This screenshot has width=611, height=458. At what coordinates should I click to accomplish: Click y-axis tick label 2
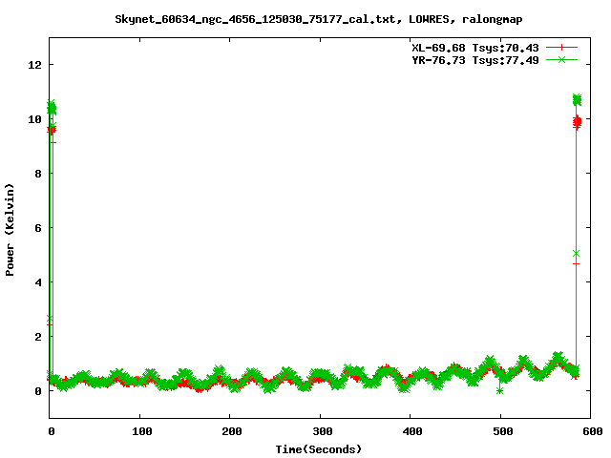pyautogui.click(x=38, y=337)
